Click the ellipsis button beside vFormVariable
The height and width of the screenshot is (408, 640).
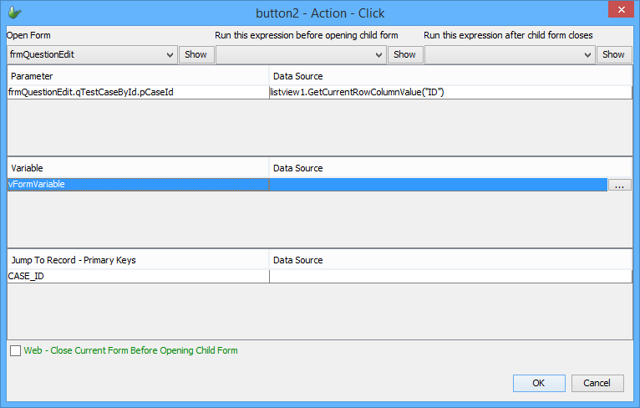pyautogui.click(x=618, y=185)
